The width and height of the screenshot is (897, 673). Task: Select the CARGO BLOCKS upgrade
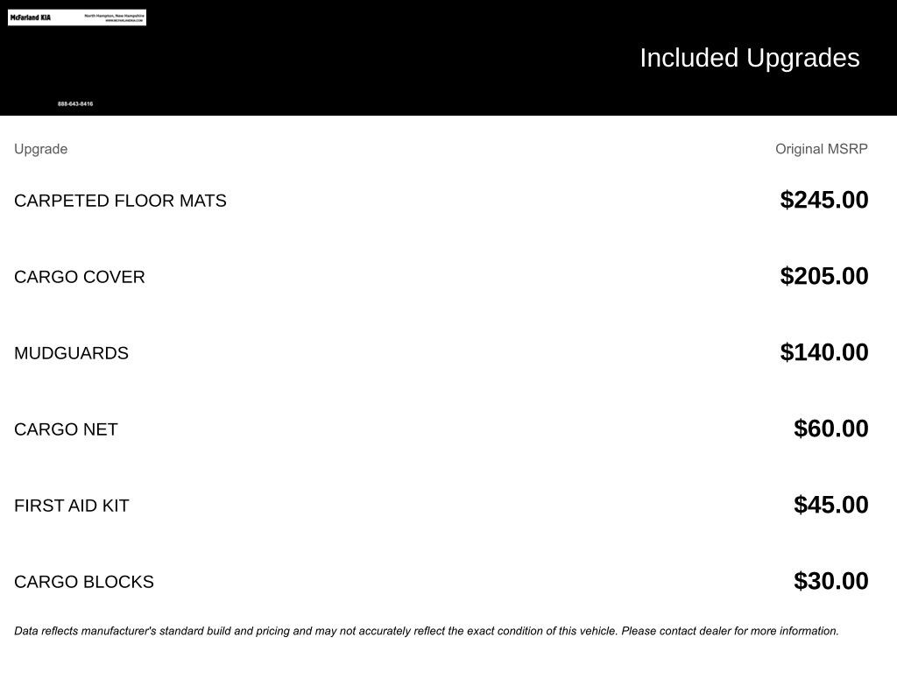point(84,582)
